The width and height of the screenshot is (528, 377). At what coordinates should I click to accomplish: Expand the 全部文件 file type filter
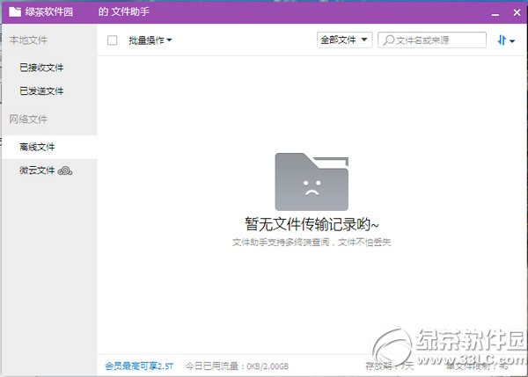(344, 40)
